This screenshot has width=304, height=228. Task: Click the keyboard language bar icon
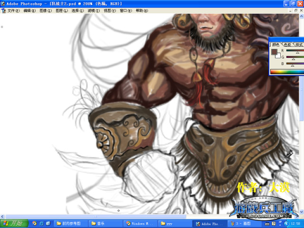267,224
